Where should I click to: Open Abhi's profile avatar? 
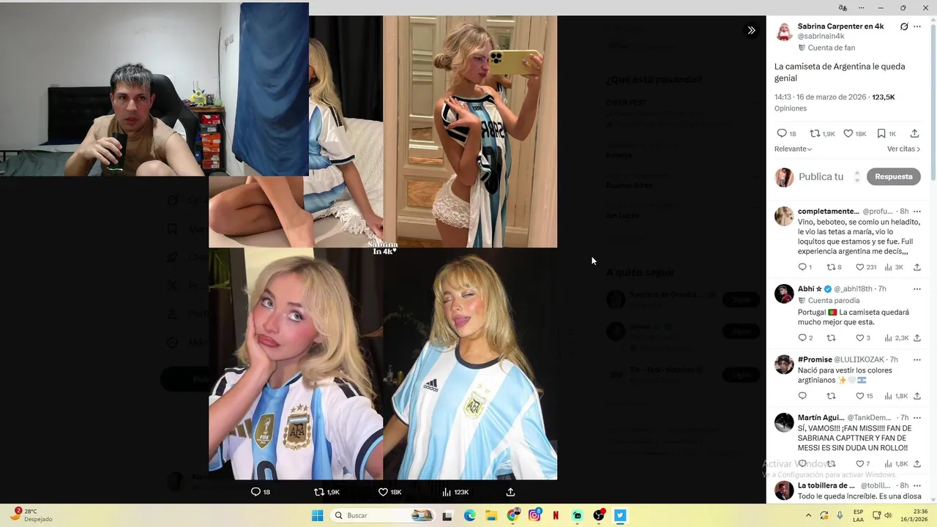pos(784,294)
